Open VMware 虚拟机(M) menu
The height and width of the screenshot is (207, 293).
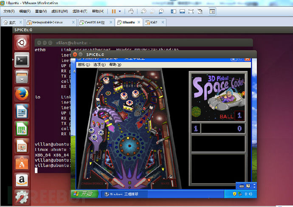[x=59, y=11]
